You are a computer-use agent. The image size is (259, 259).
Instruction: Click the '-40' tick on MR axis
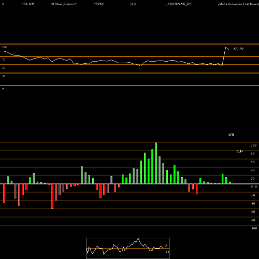tap(253, 204)
